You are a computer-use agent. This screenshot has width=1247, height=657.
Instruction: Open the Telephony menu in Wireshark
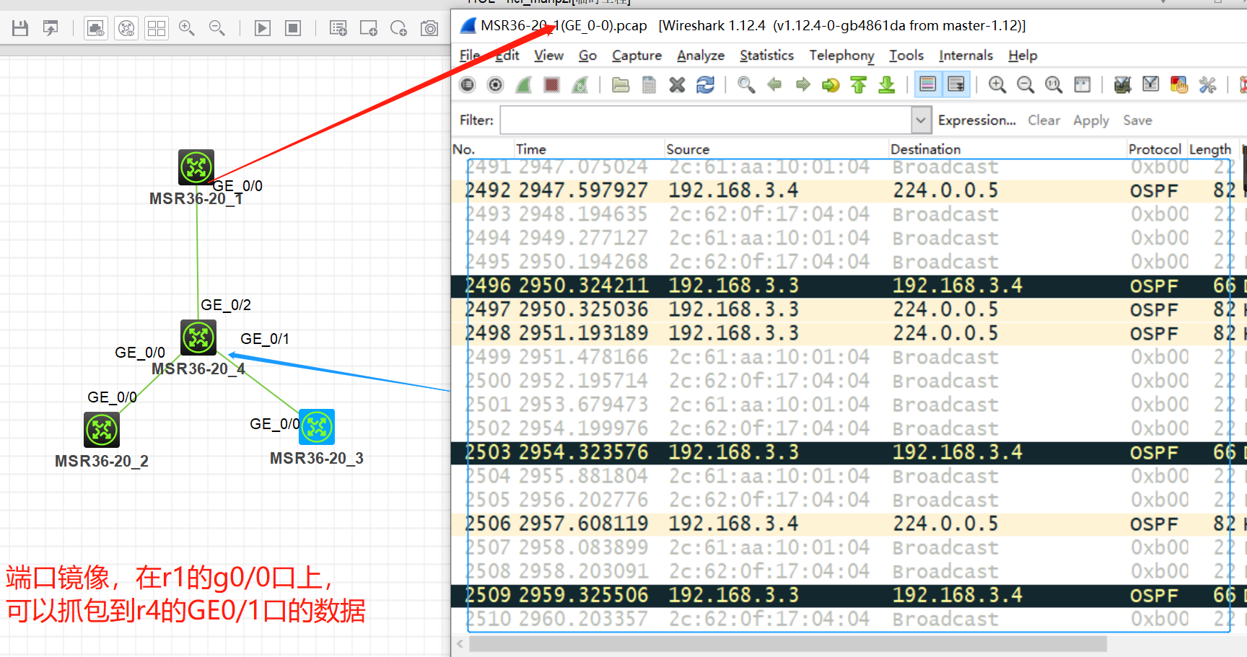(841, 56)
